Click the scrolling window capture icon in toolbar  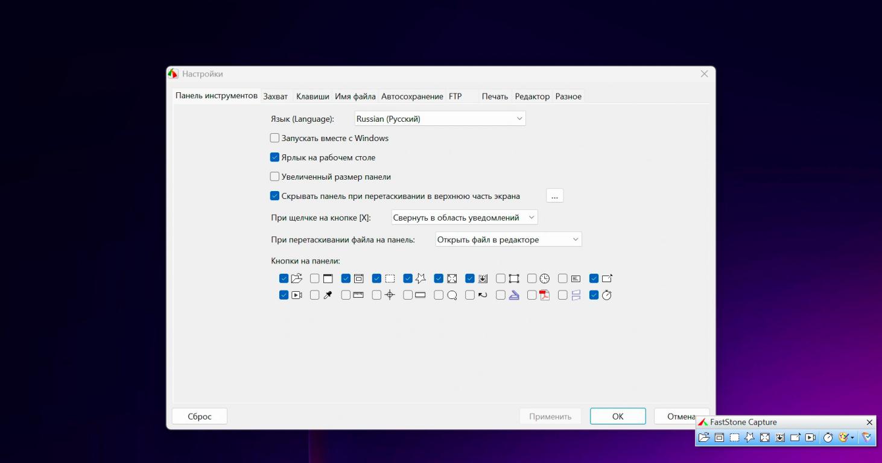779,438
